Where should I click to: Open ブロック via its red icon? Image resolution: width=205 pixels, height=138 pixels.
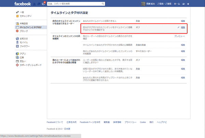[x=17, y=31]
